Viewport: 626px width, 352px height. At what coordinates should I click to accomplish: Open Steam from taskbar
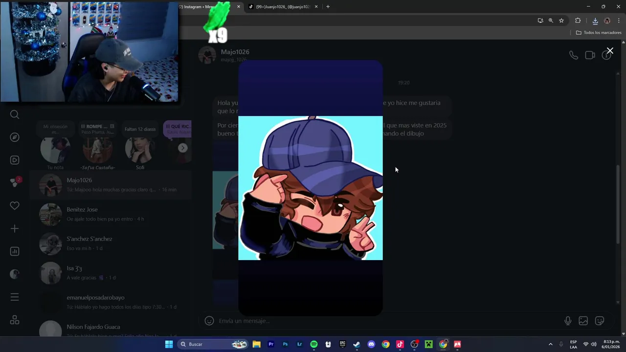point(357,344)
